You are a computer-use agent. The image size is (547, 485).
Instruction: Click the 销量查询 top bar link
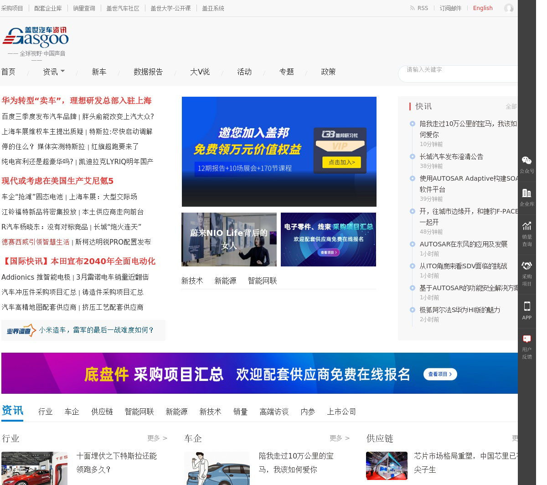point(84,8)
